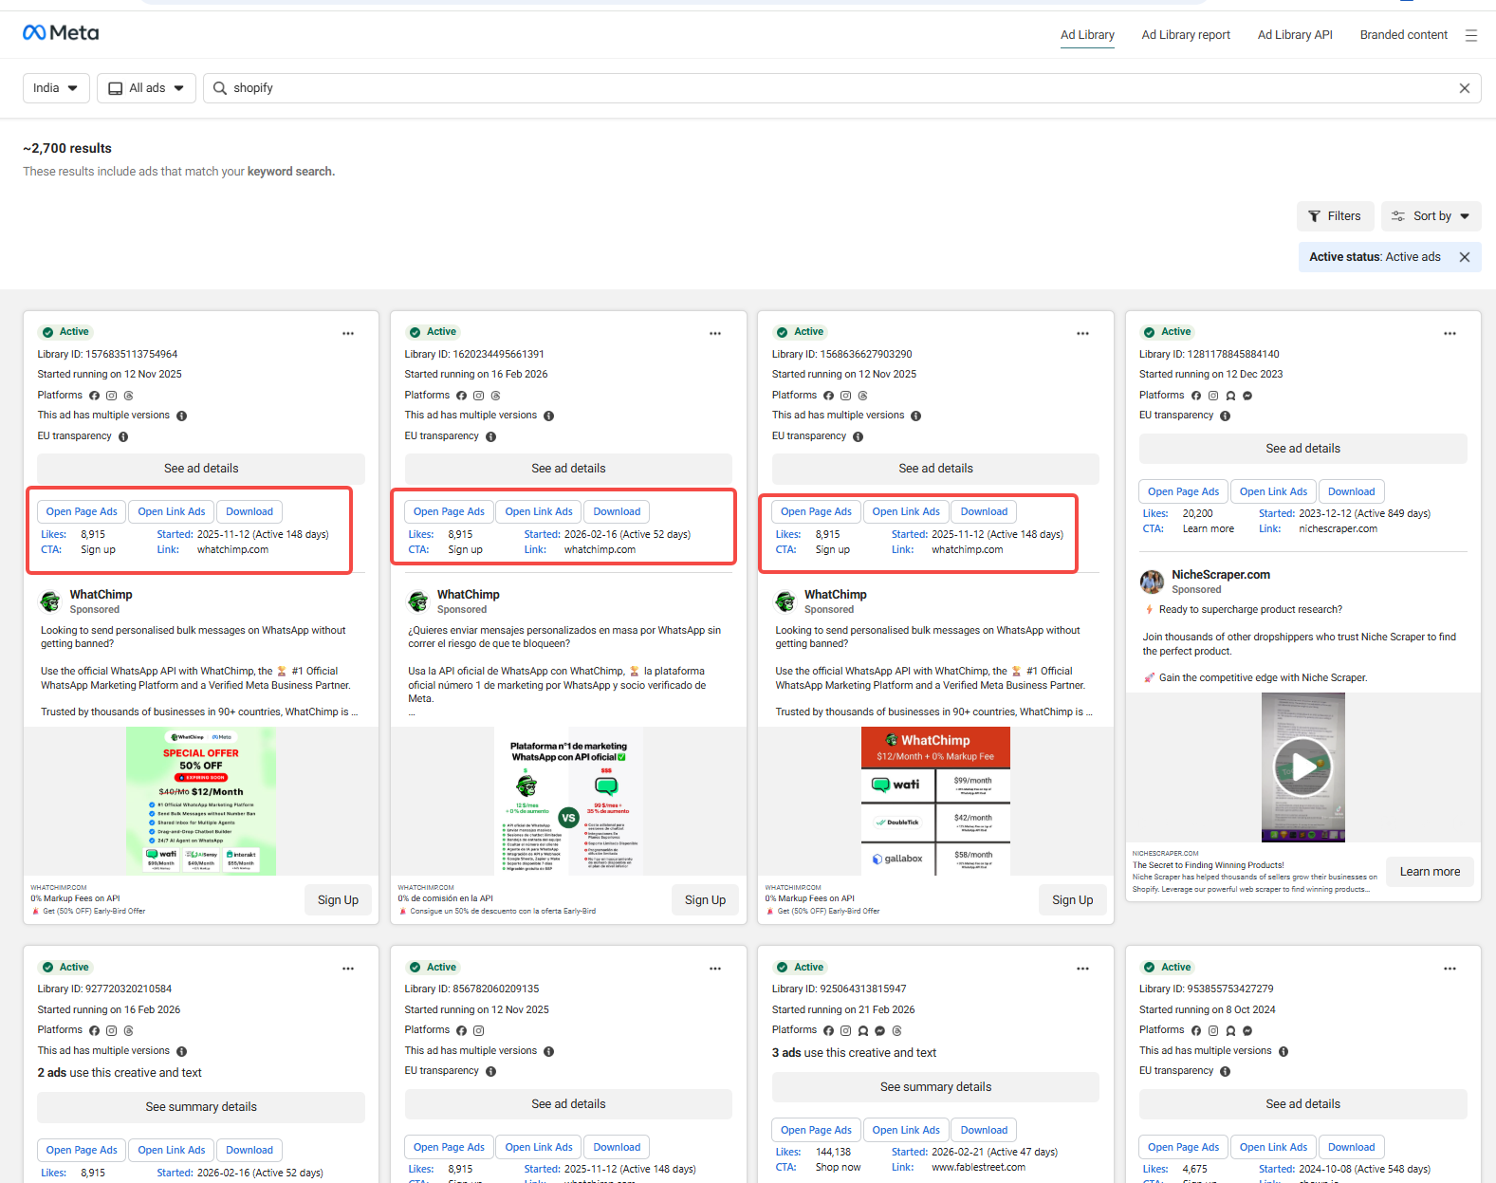Switch to Ad Library tab
1496x1183 pixels.
tap(1087, 35)
